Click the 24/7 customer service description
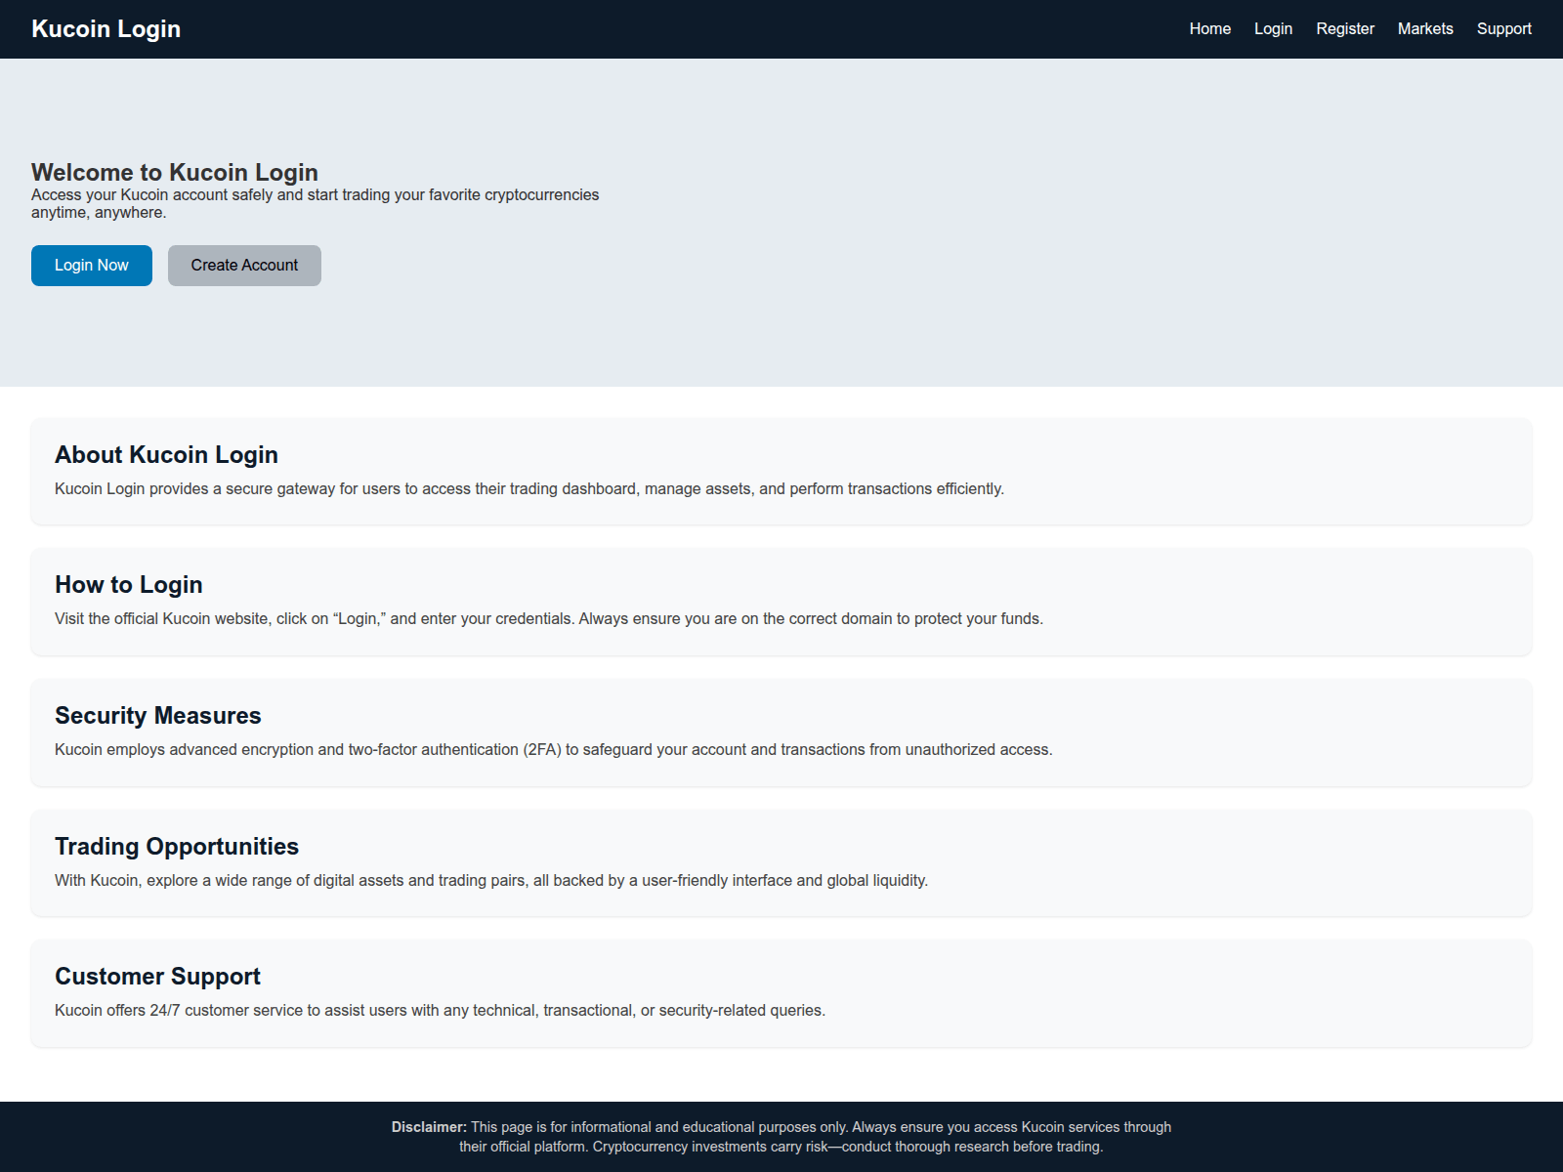The height and width of the screenshot is (1172, 1563). [x=440, y=1010]
